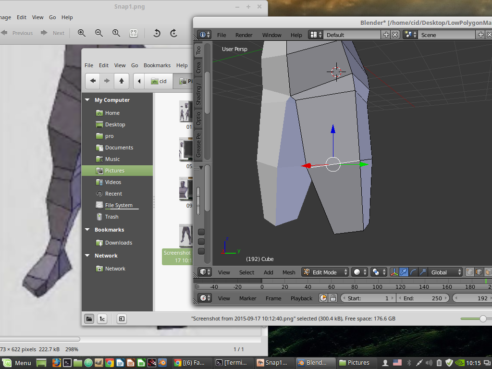Click the Next button in image viewer
This screenshot has height=369, width=492.
pos(52,33)
